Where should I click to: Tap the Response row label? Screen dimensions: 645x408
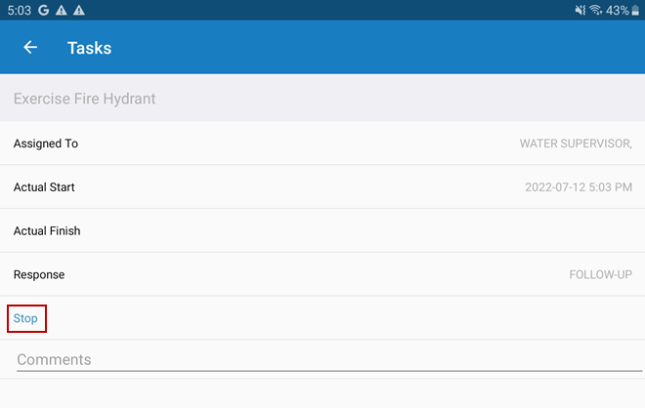(x=39, y=275)
